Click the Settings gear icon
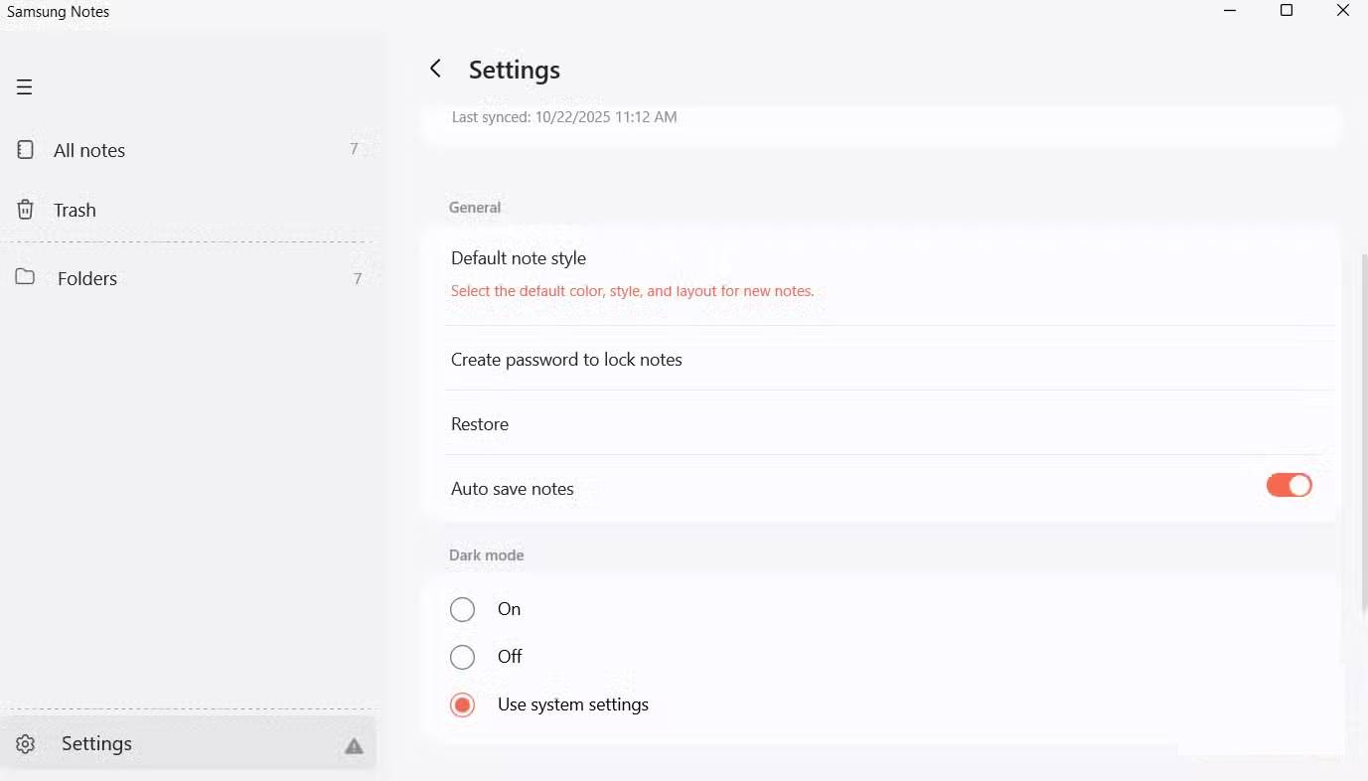The height and width of the screenshot is (781, 1368). 26,744
